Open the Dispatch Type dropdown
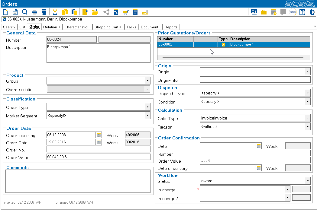 click(308, 93)
